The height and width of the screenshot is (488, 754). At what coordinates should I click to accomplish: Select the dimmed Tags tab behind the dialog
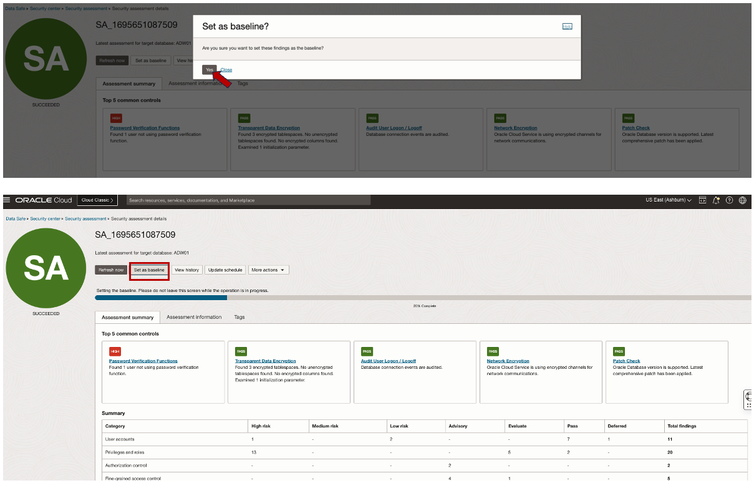click(x=243, y=83)
